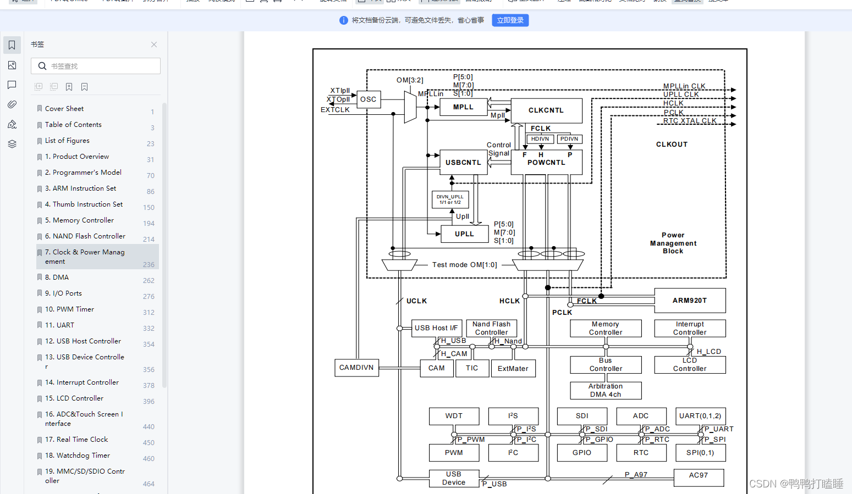
Task: Jump to 2. Programmer's Model
Action: tap(83, 173)
